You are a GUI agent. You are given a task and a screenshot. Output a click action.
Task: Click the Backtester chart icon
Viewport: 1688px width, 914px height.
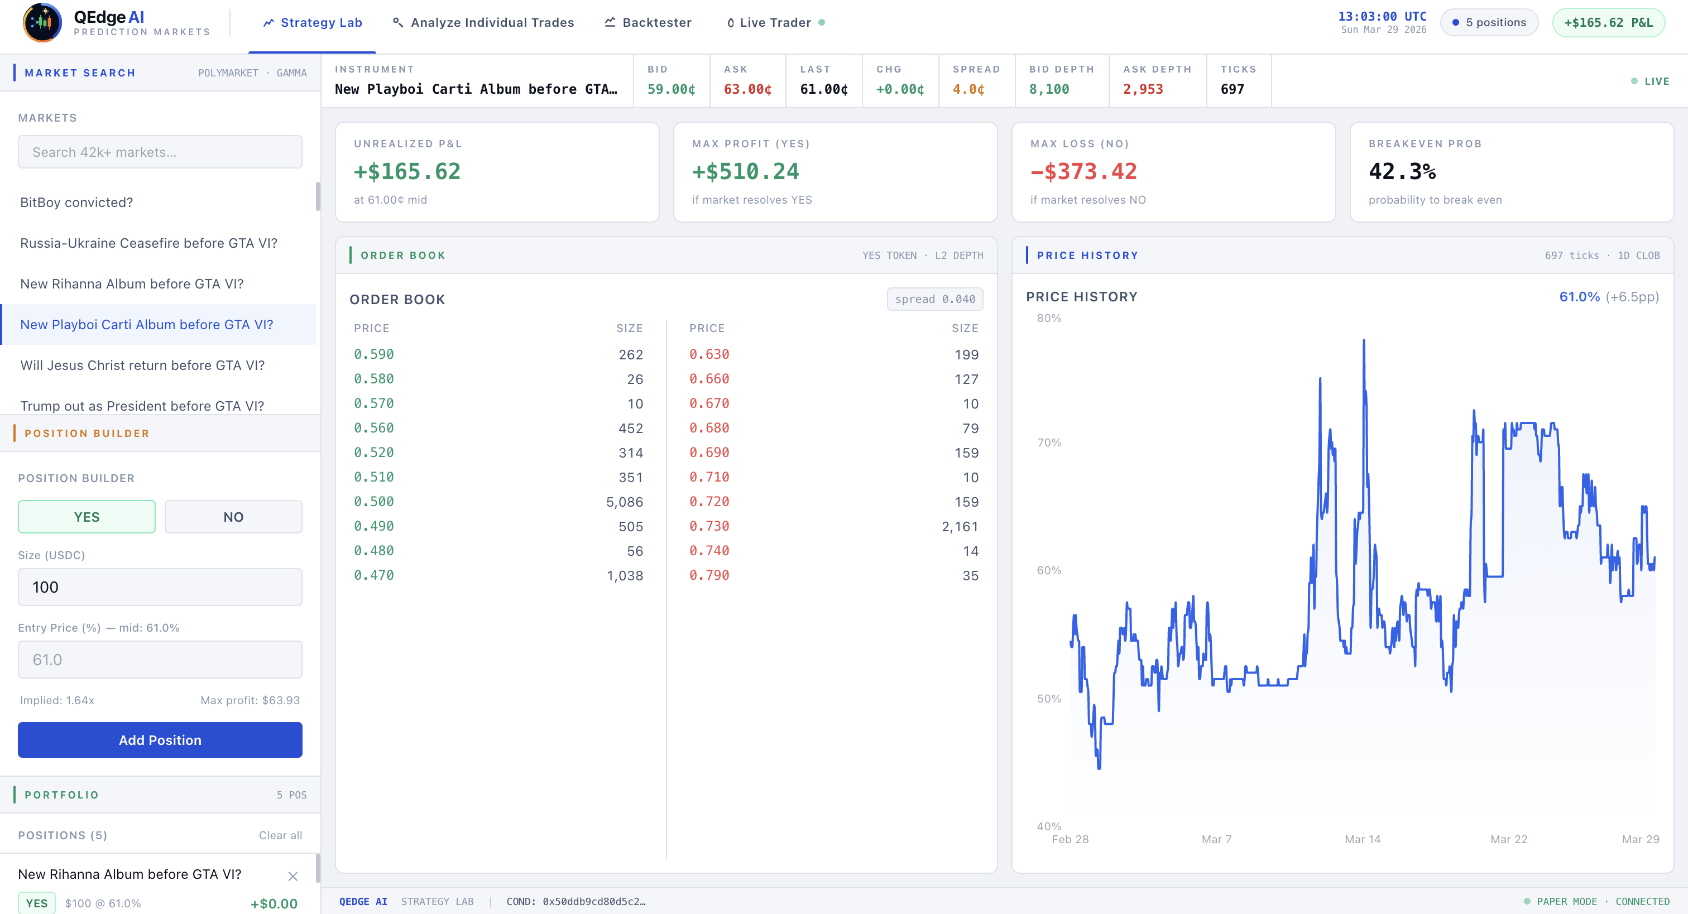(x=610, y=22)
